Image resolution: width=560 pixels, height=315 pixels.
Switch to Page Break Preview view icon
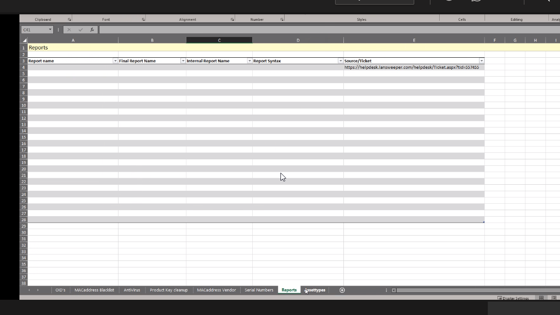[x=554, y=298]
